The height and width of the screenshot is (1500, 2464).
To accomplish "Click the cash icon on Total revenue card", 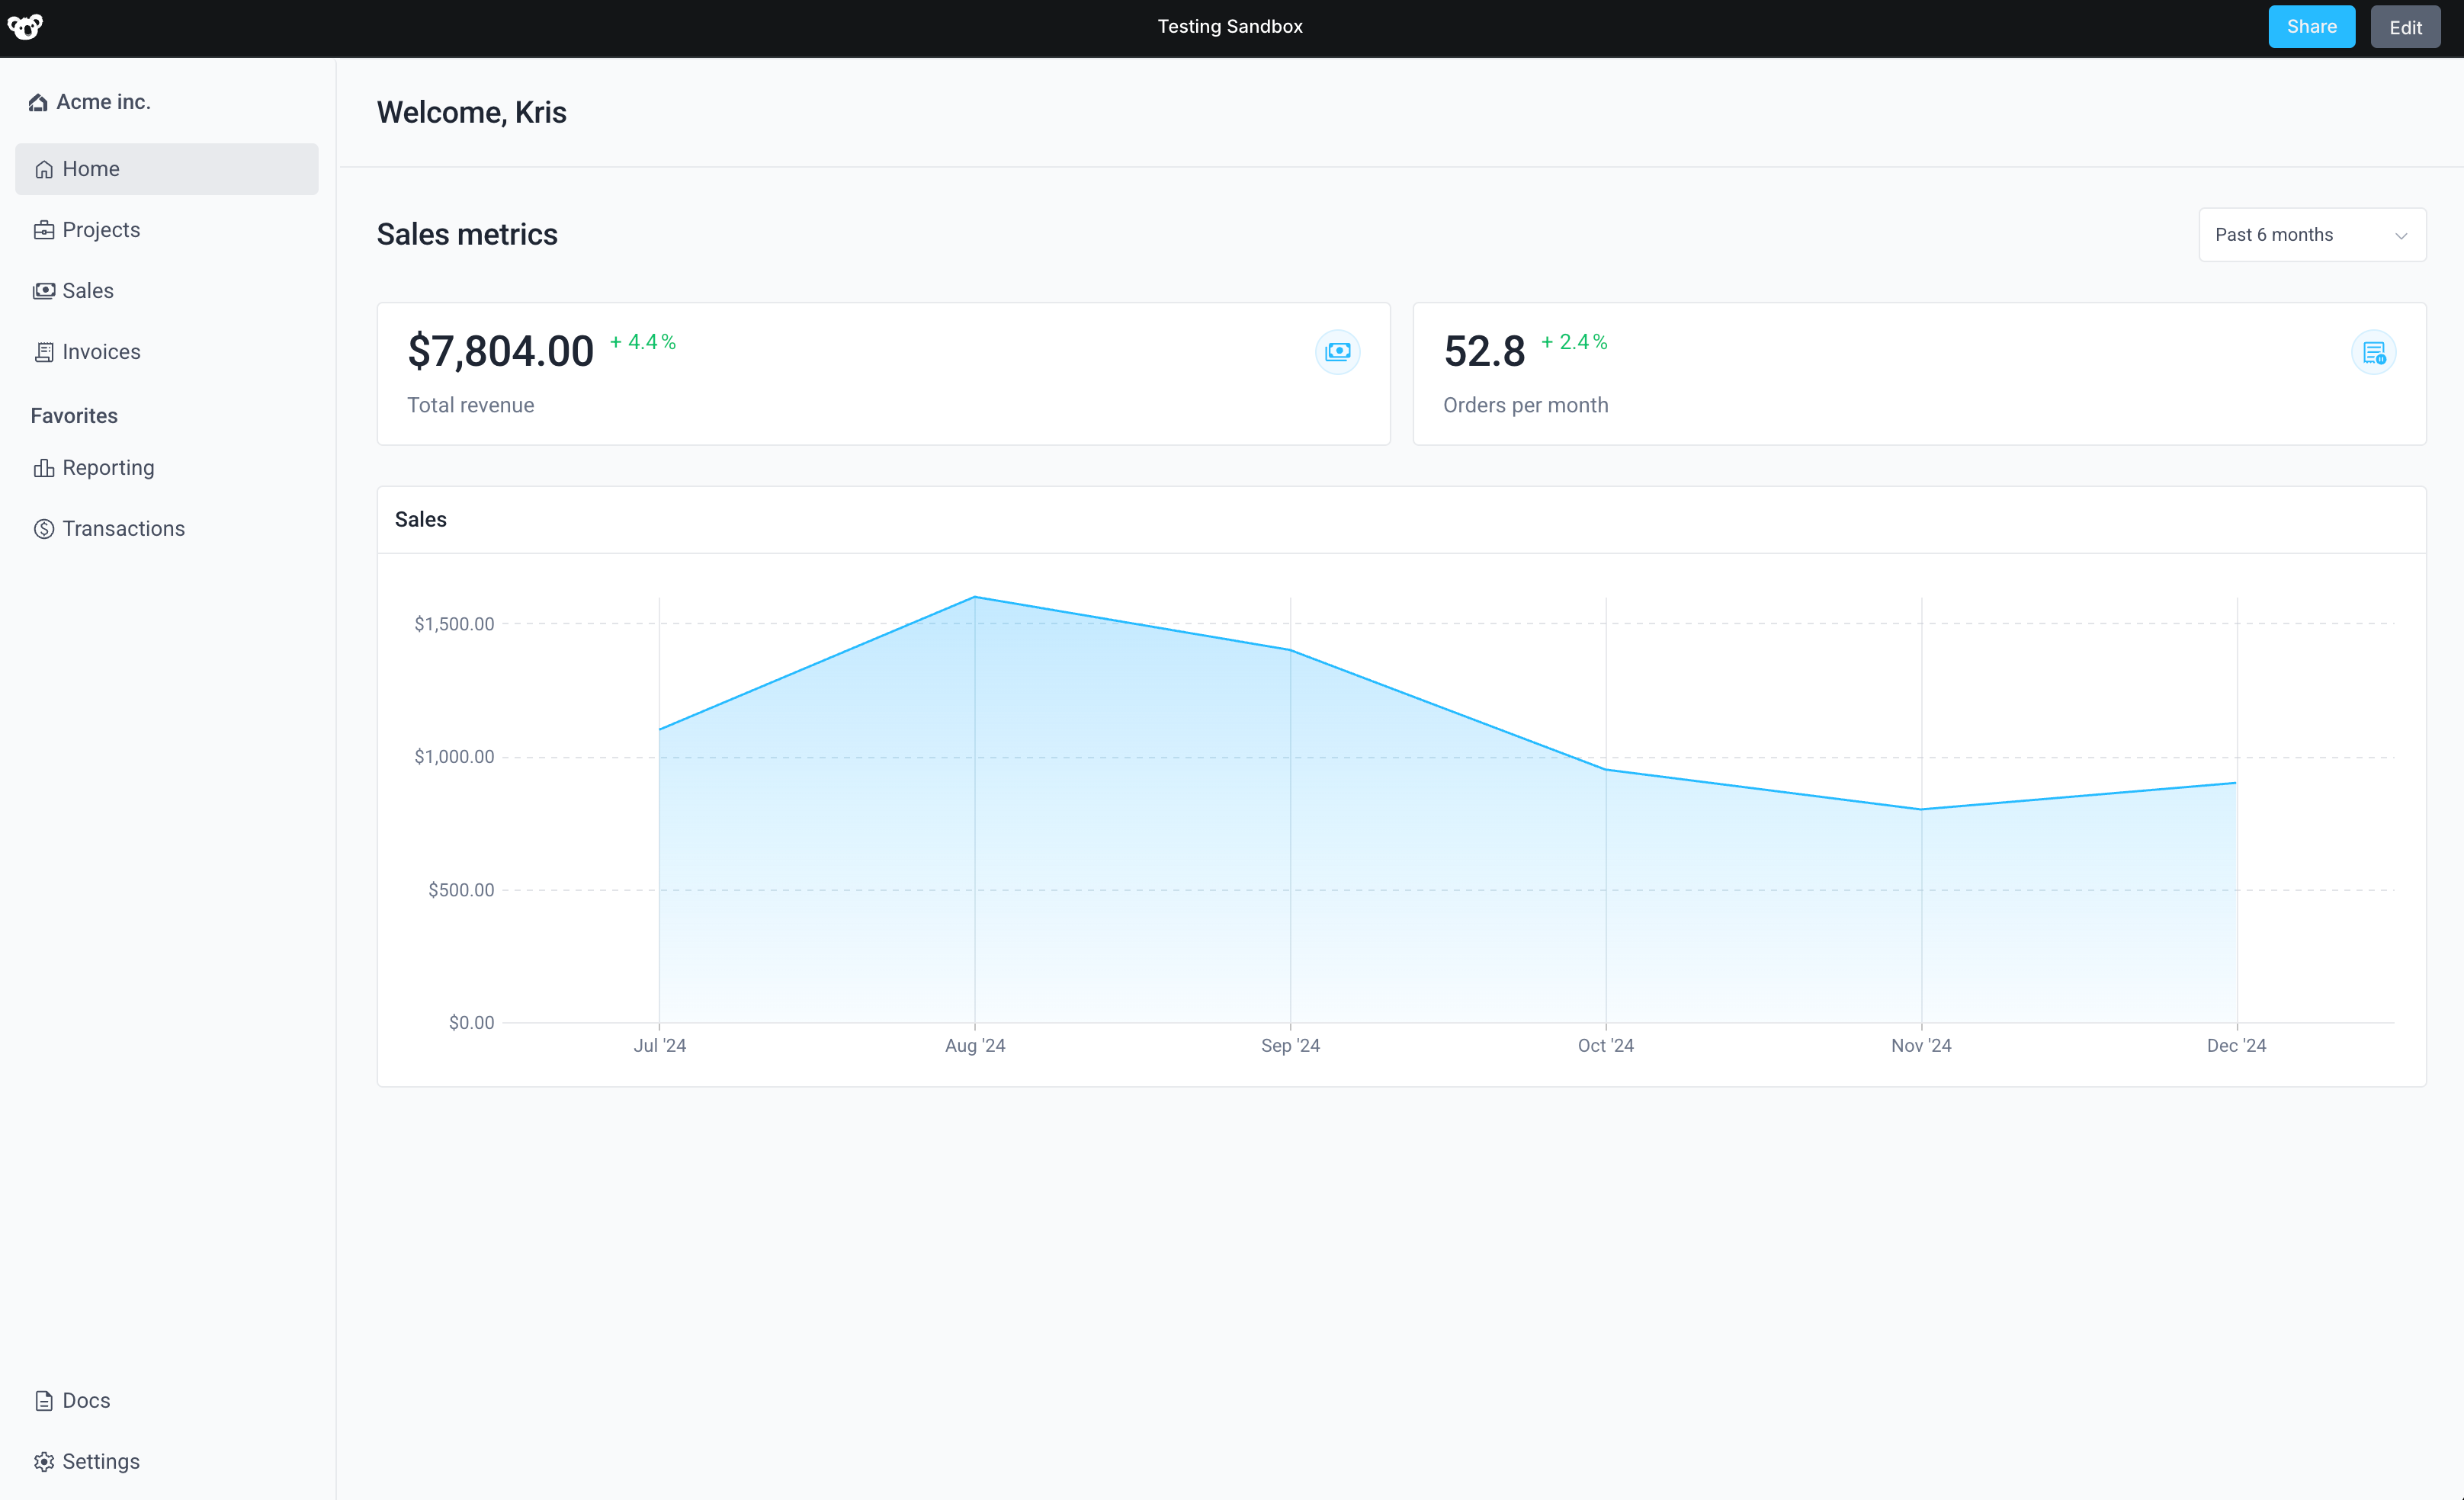I will tap(1337, 352).
